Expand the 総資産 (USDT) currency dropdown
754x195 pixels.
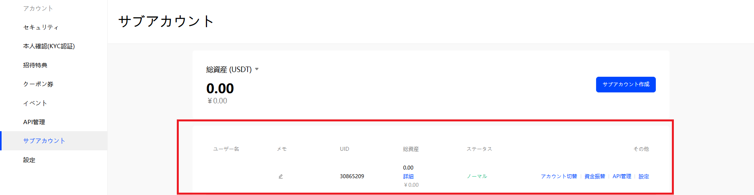click(257, 69)
